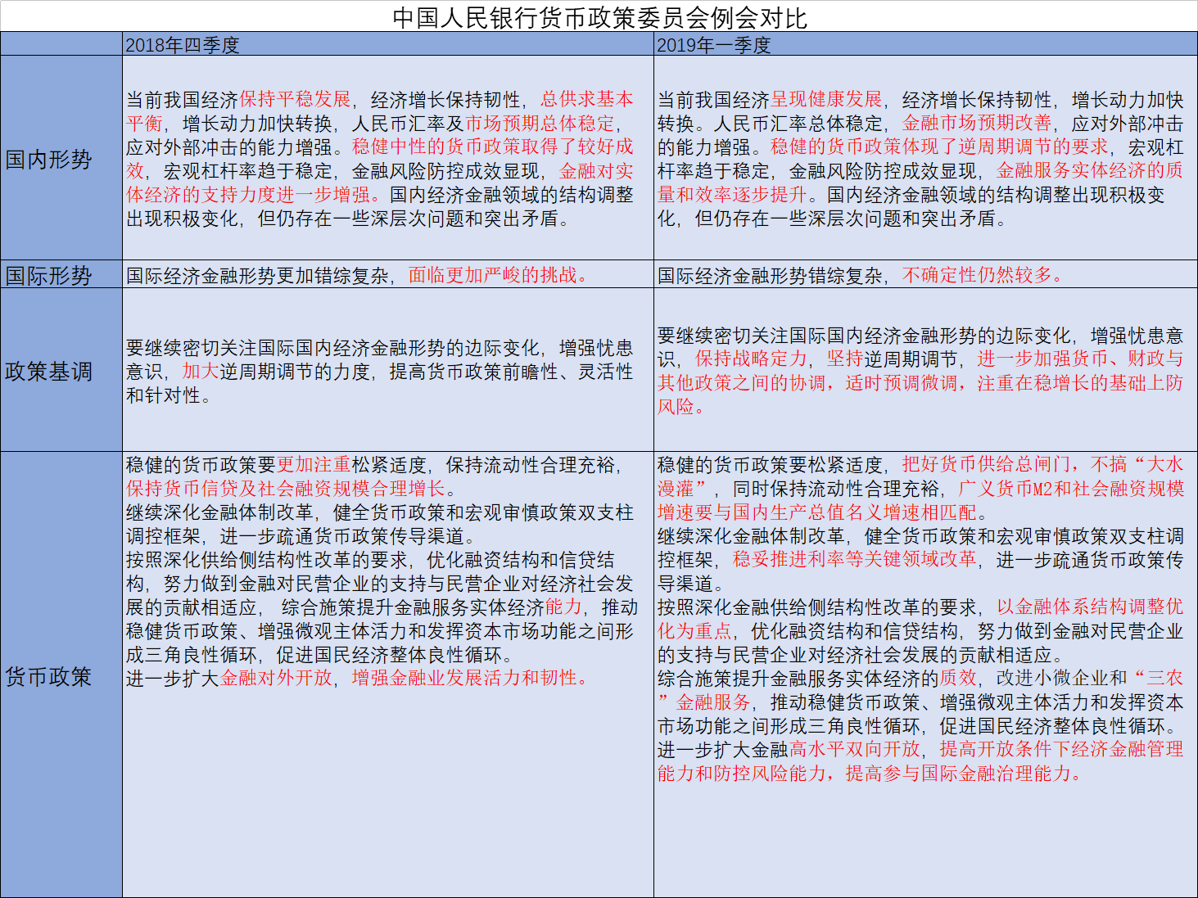This screenshot has height=898, width=1198.
Task: Select the 2018 policy tone cell with 加大逆周期调节的力度
Action: coord(388,370)
